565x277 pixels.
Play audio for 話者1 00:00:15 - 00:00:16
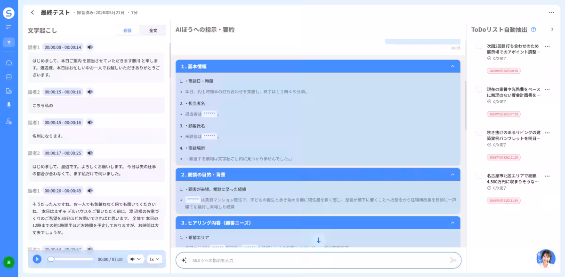tap(90, 123)
